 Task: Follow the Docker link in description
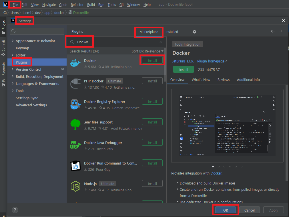pyautogui.click(x=216, y=173)
